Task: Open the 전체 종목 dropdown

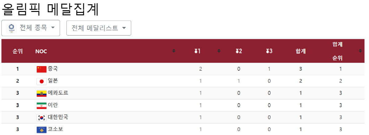Action: click(31, 28)
